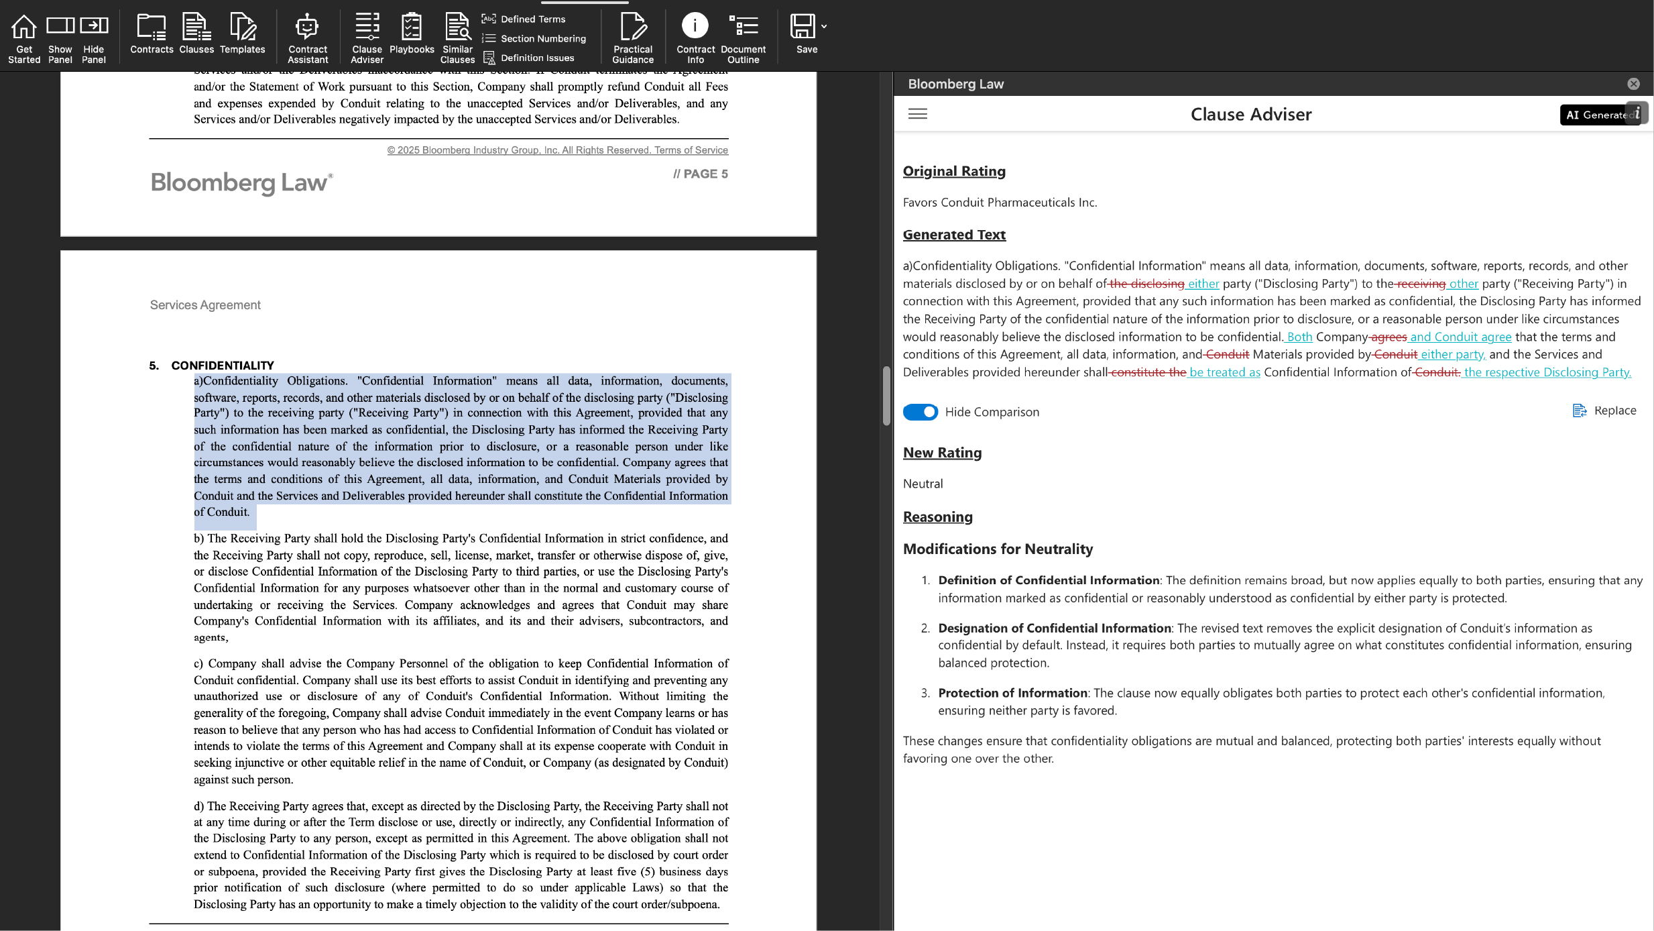Click the 'Reasoning' heading

click(x=937, y=517)
